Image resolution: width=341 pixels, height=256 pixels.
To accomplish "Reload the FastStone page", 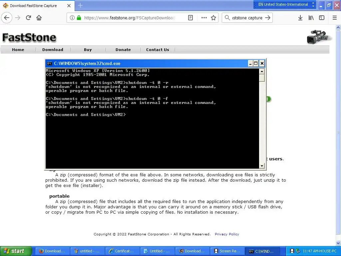I will pyautogui.click(x=28, y=18).
